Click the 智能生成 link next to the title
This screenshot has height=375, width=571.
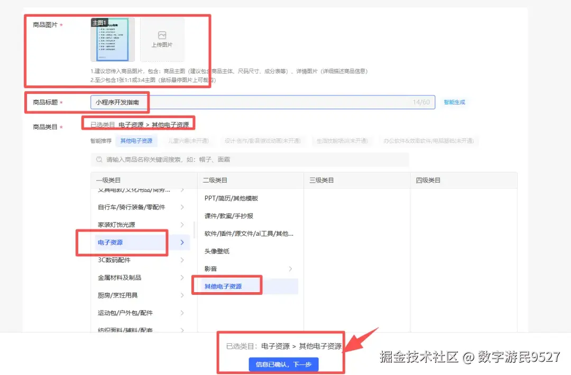pos(454,102)
